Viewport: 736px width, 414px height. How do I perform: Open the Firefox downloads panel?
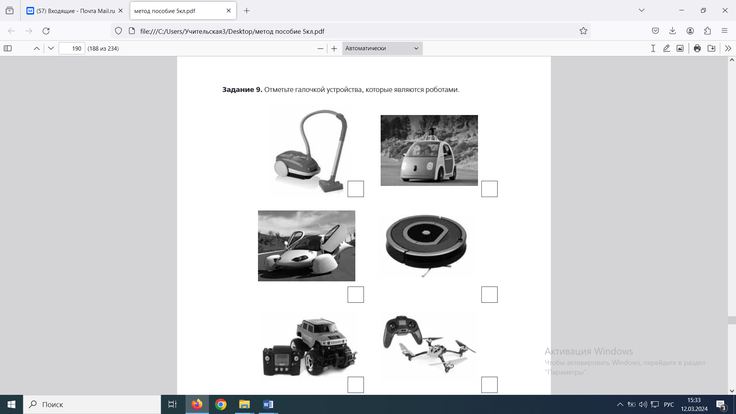click(x=673, y=31)
